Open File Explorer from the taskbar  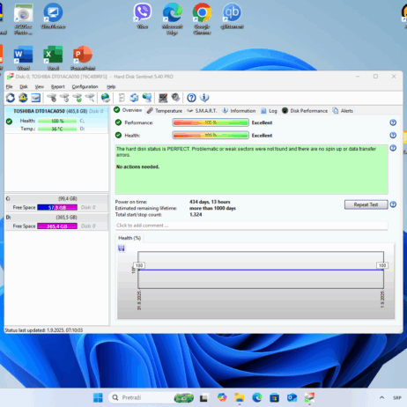[240, 397]
